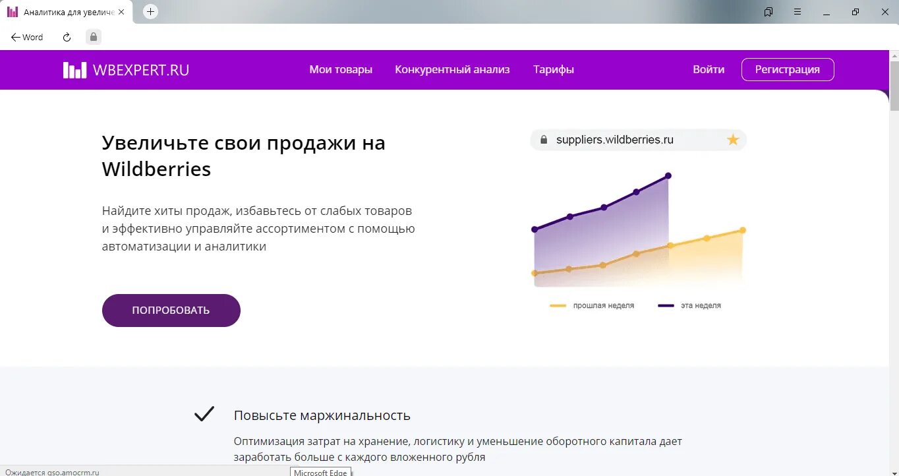Click the sales comparison chart image
Image resolution: width=899 pixels, height=476 pixels.
tap(639, 231)
